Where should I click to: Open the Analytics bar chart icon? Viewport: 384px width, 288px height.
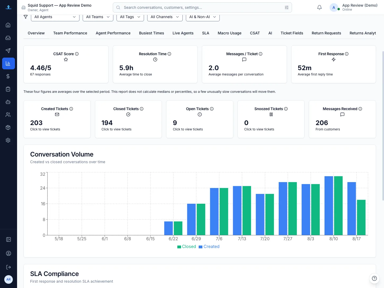8,63
